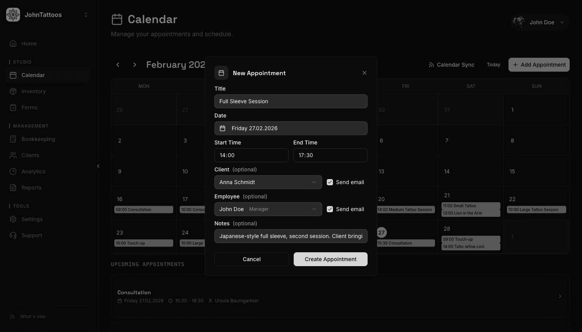Click the Title field containing Full Sleeve Session
This screenshot has height=332, width=582.
[291, 101]
